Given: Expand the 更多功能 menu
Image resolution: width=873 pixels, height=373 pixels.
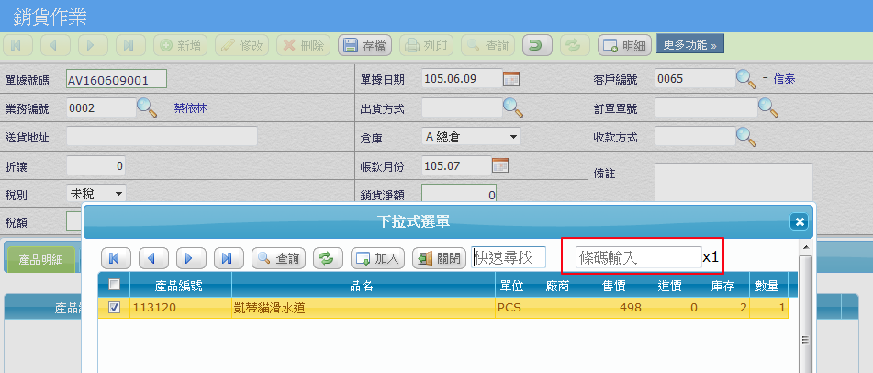Looking at the screenshot, I should click(688, 44).
